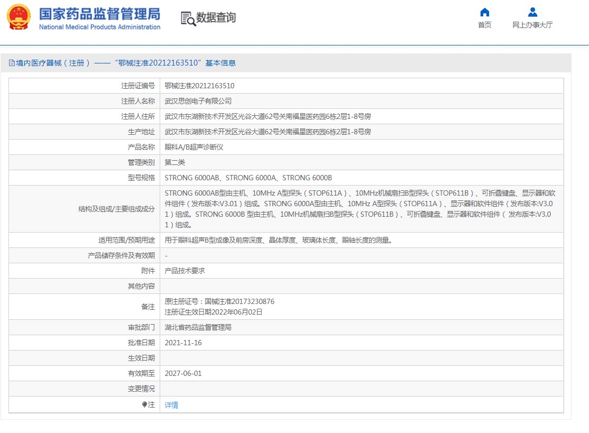Click the 第二类 management class value
Image resolution: width=589 pixels, height=433 pixels.
pos(174,162)
